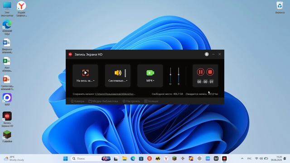Close the Запись Экрана HD window

[219, 54]
